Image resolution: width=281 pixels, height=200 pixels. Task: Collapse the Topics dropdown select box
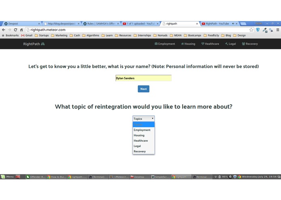pyautogui.click(x=144, y=119)
